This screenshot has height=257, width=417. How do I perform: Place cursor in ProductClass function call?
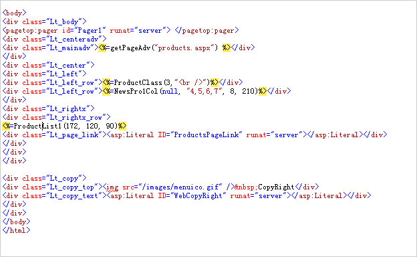coord(162,82)
